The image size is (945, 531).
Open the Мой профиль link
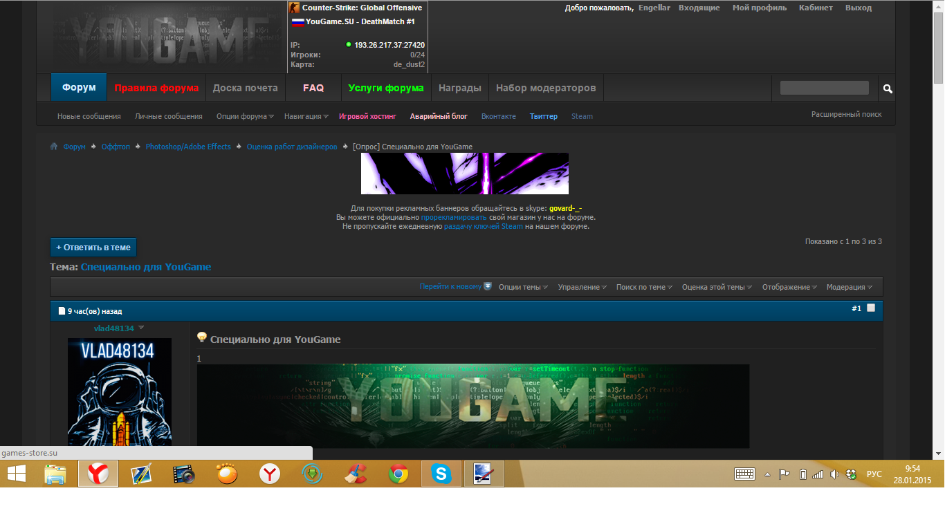[x=760, y=8]
